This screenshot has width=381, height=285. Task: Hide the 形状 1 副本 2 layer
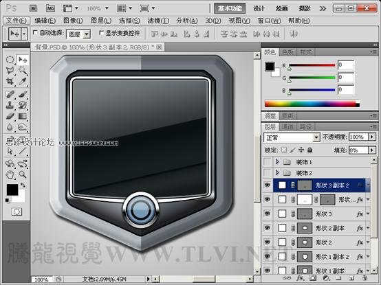268,256
